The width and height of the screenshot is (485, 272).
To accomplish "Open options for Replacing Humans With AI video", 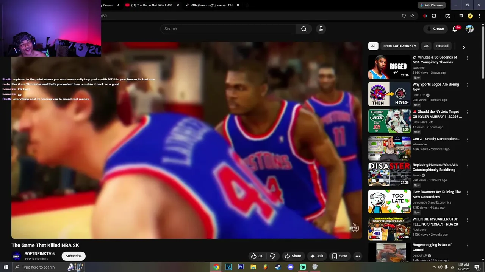I will tap(468, 165).
